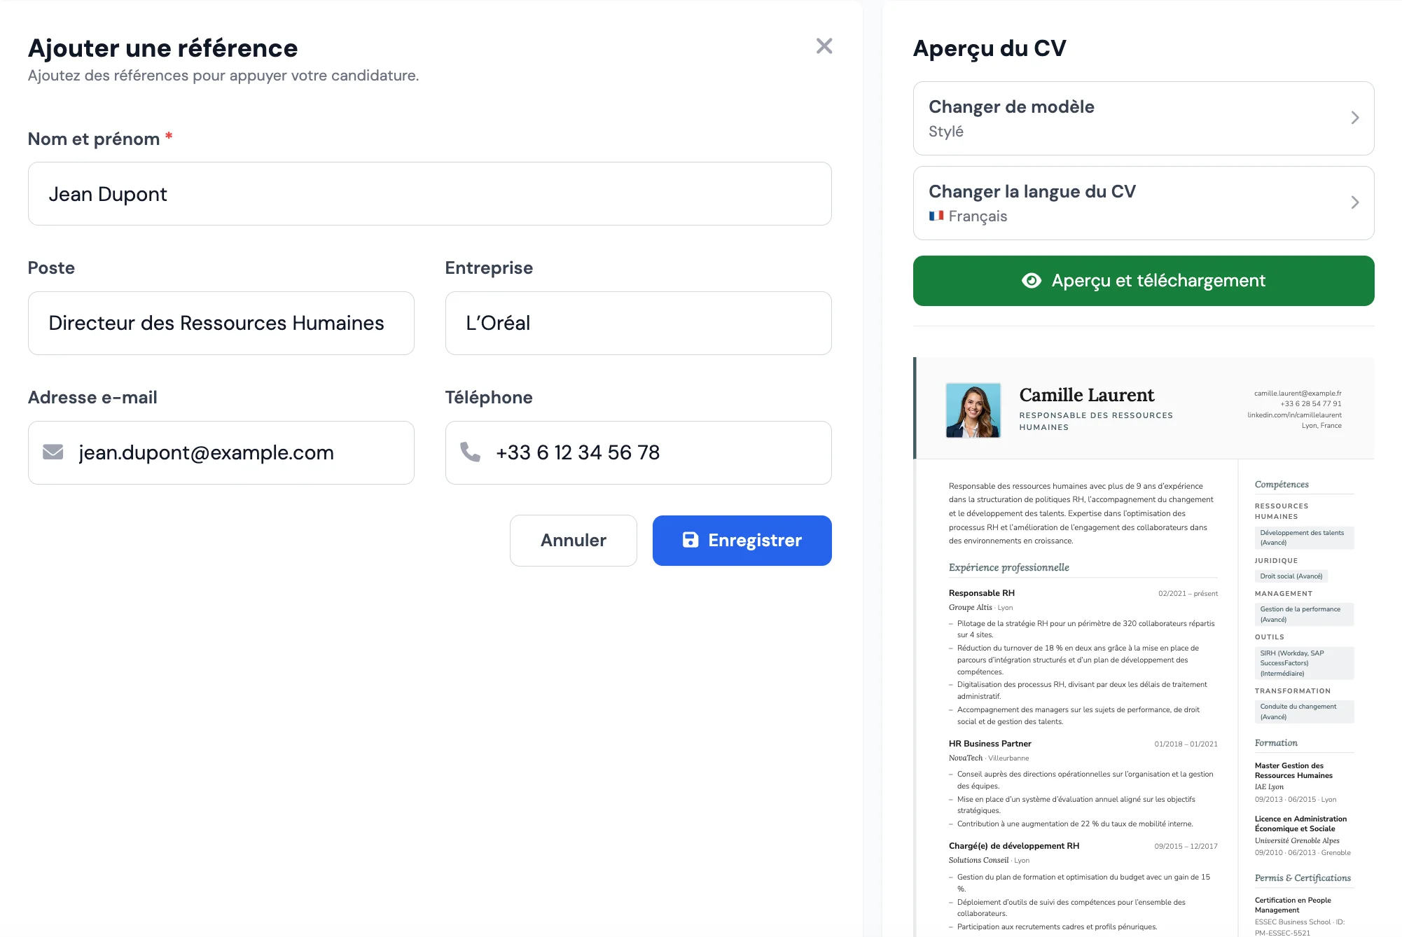Click the Adresse e-mail input field
Viewport: 1402px width, 937px height.
coord(221,452)
